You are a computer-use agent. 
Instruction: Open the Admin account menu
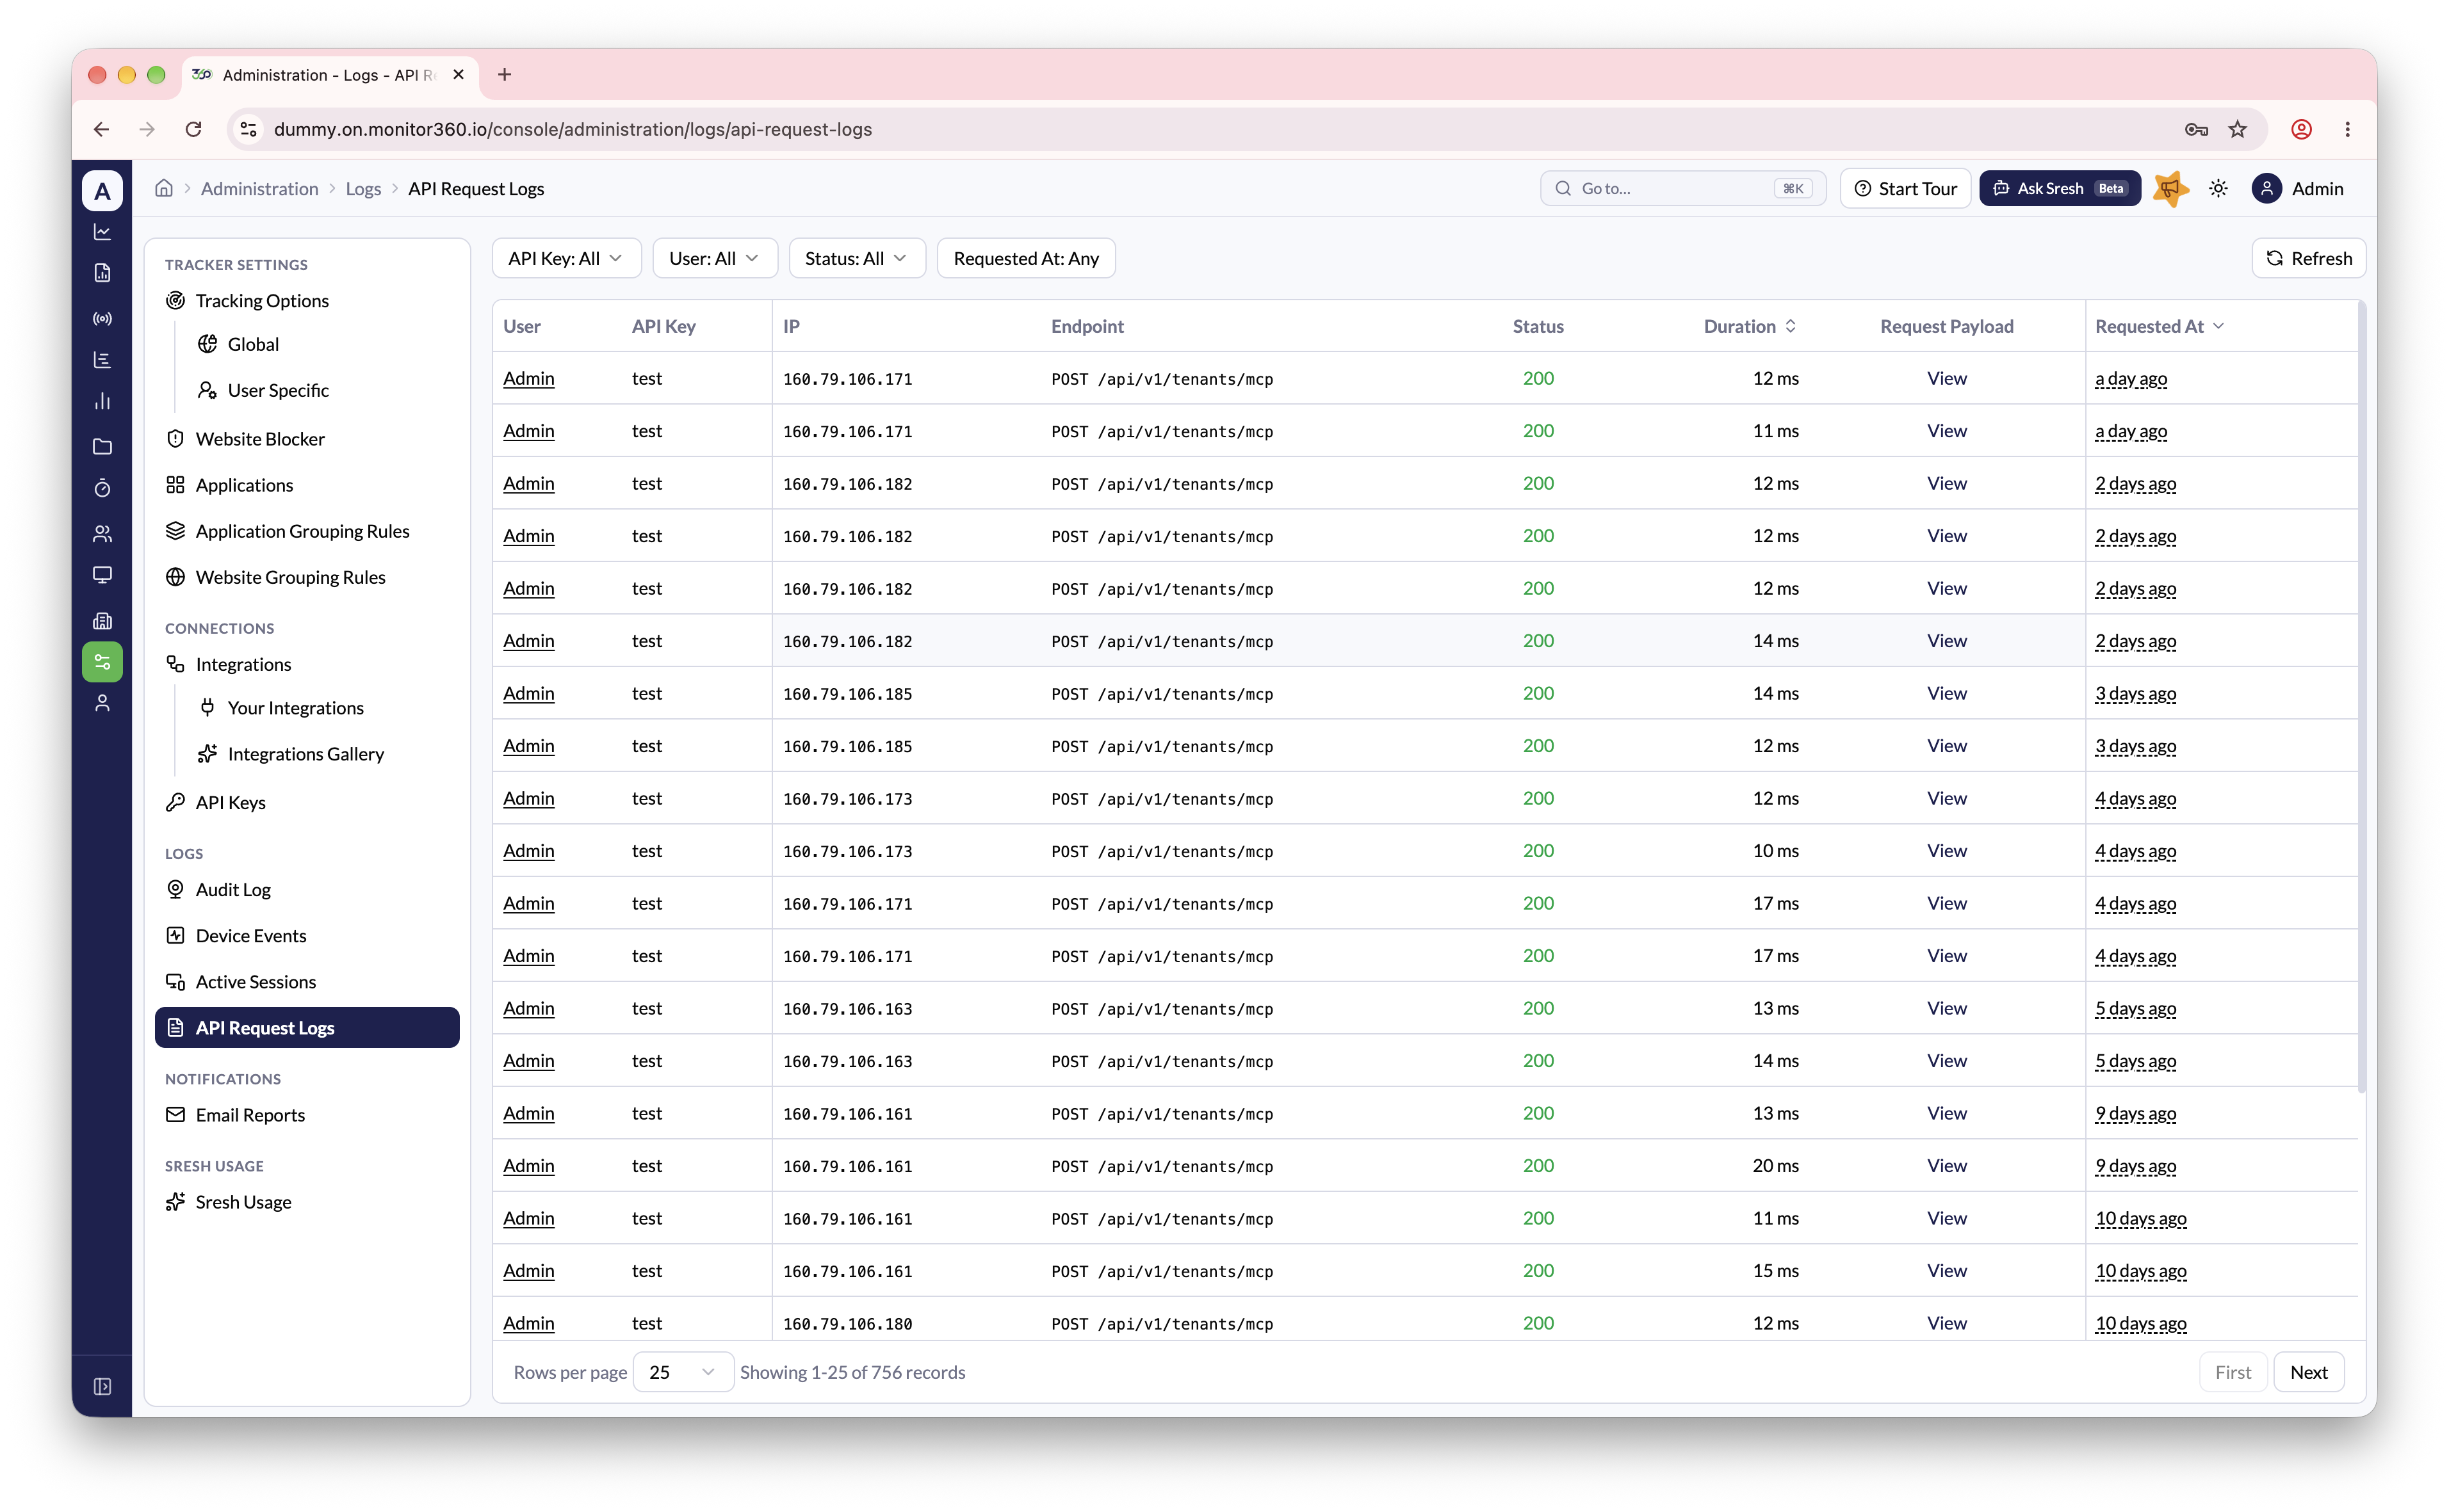(2298, 188)
